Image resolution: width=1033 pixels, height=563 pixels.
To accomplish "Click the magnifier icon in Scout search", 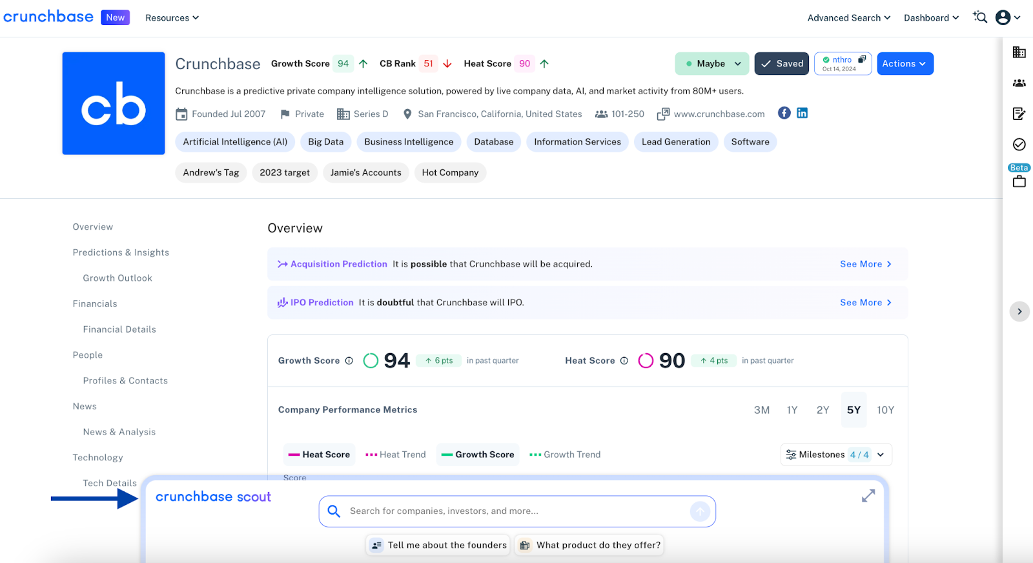I will (334, 511).
